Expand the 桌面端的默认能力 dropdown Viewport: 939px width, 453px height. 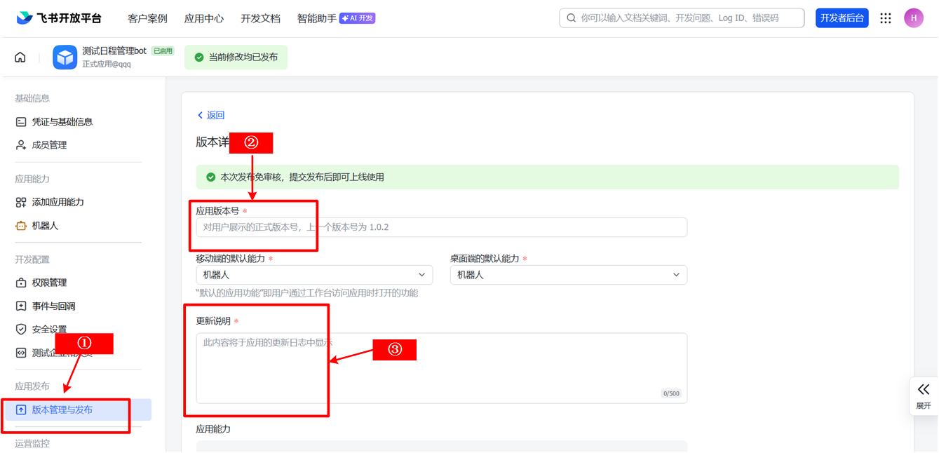[568, 275]
